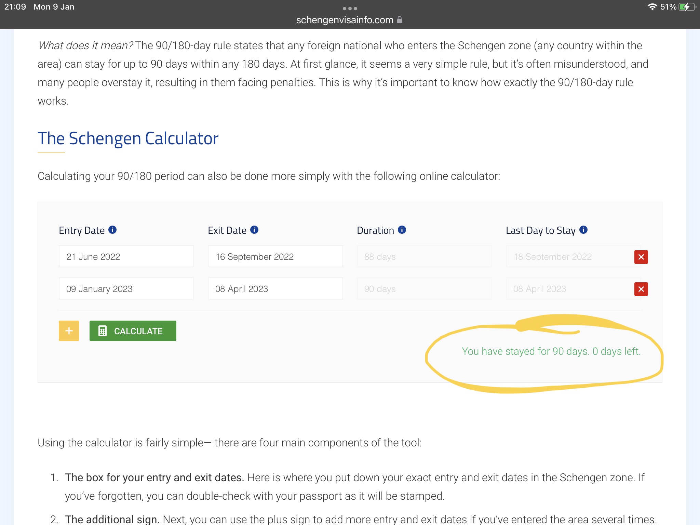Click the 88 days duration field
This screenshot has height=525, width=700.
tap(424, 257)
